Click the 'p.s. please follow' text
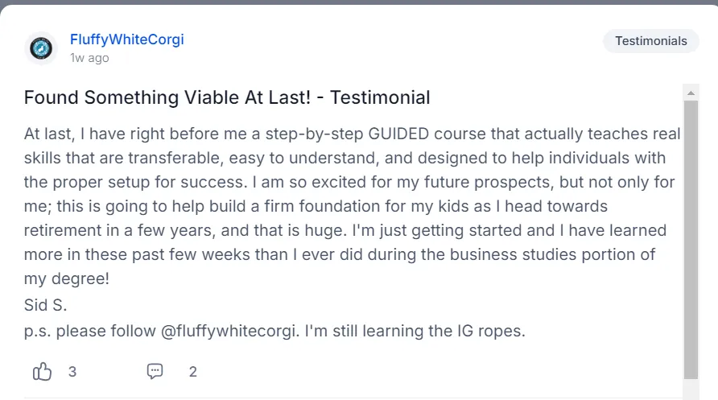This screenshot has width=718, height=400. [x=90, y=331]
